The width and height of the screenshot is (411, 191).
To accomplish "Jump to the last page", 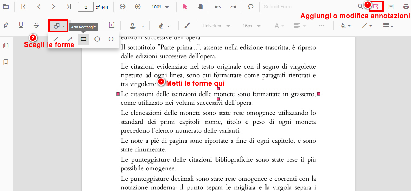I will point(69,7).
